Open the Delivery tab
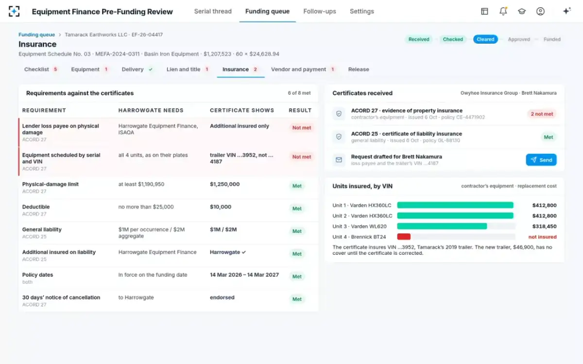The width and height of the screenshot is (583, 364). tap(137, 69)
